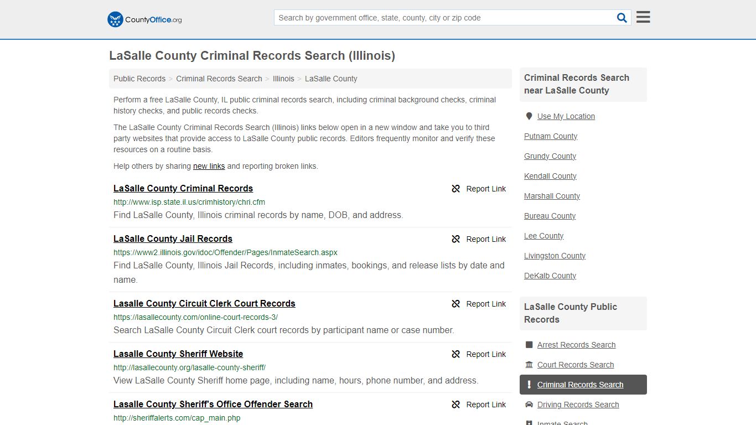Click the page title heading text
Image resolution: width=756 pixels, height=425 pixels.
click(x=252, y=56)
